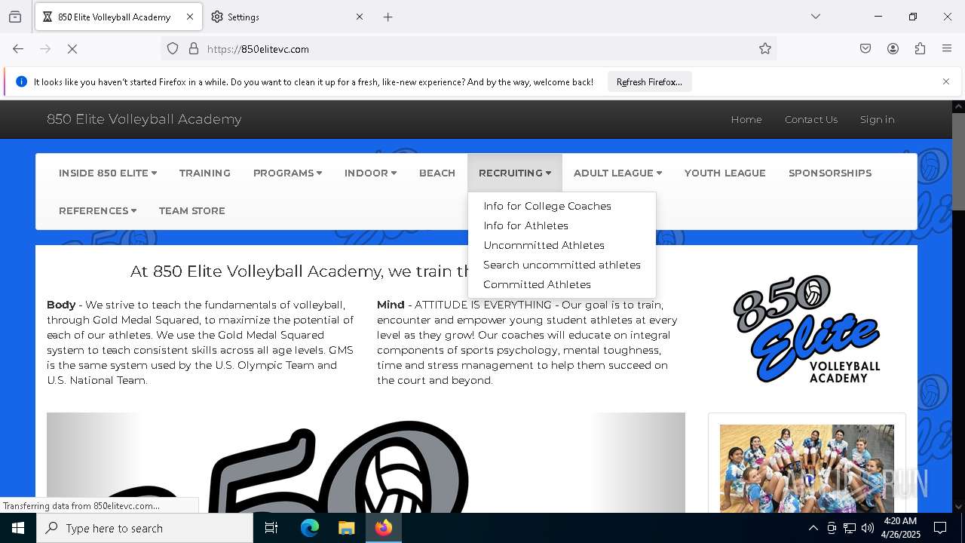
Task: Open team photo thumbnail
Action: click(807, 468)
